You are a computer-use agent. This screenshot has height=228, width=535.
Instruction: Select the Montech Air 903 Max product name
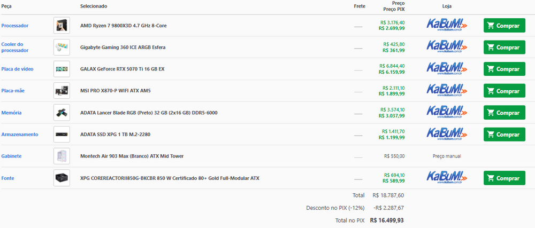[x=132, y=156]
